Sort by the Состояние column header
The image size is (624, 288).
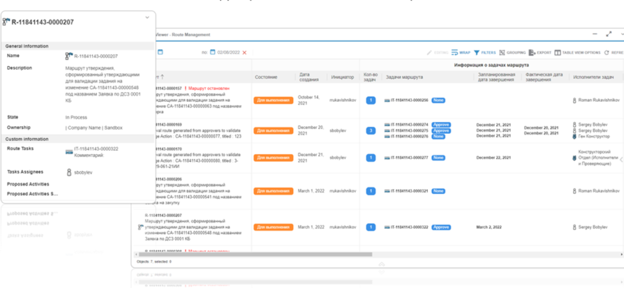(x=266, y=78)
